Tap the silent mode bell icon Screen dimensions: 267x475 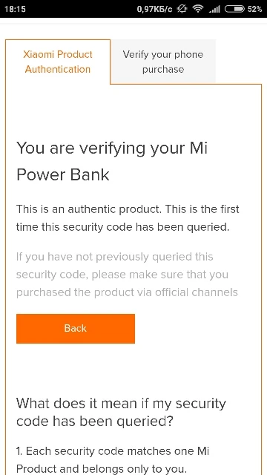coord(182,9)
